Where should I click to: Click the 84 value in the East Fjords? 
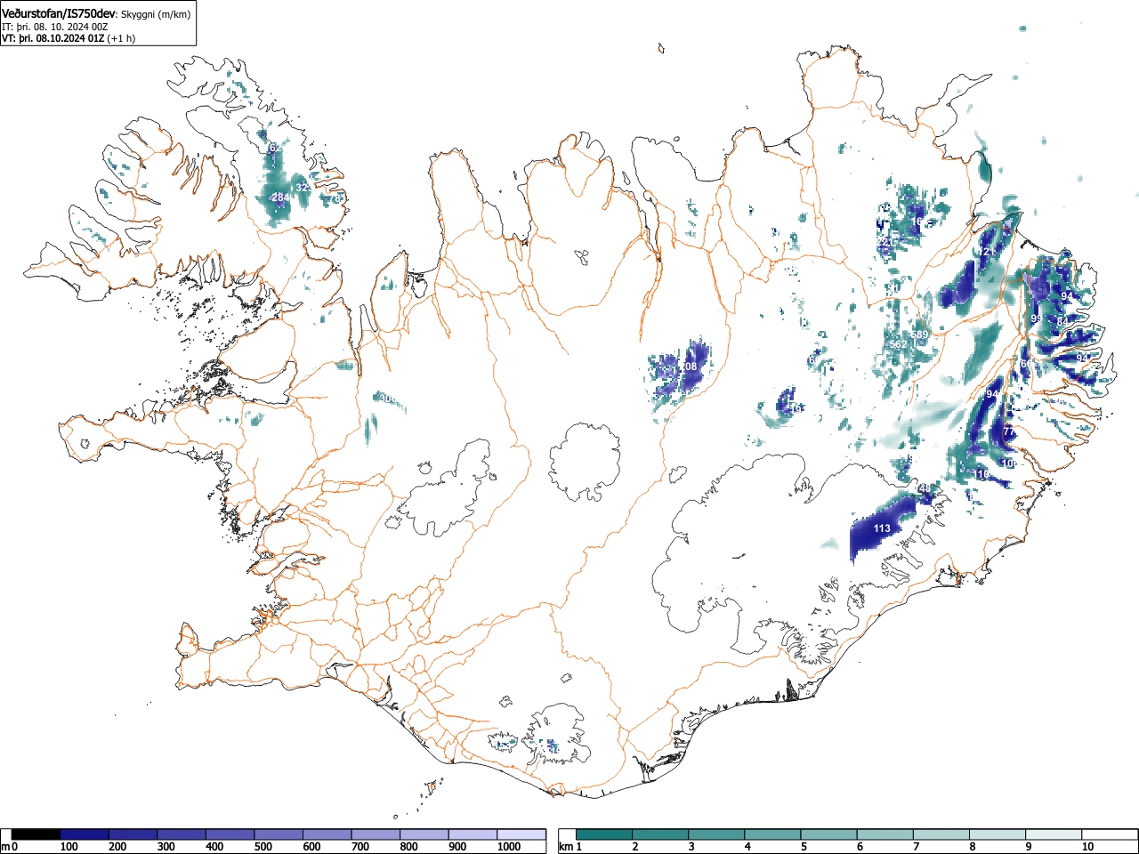click(1062, 321)
